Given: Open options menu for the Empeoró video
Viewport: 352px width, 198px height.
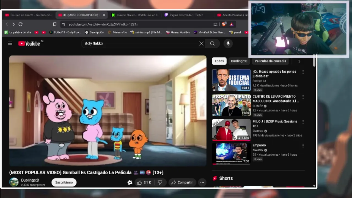Looking at the screenshot, I should pyautogui.click(x=303, y=146).
